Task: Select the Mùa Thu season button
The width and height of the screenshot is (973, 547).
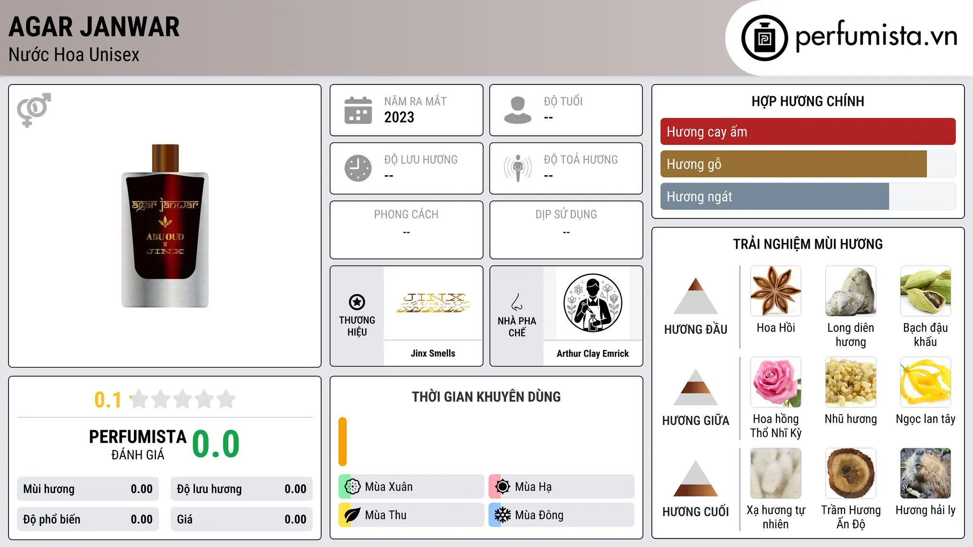Action: (x=411, y=515)
